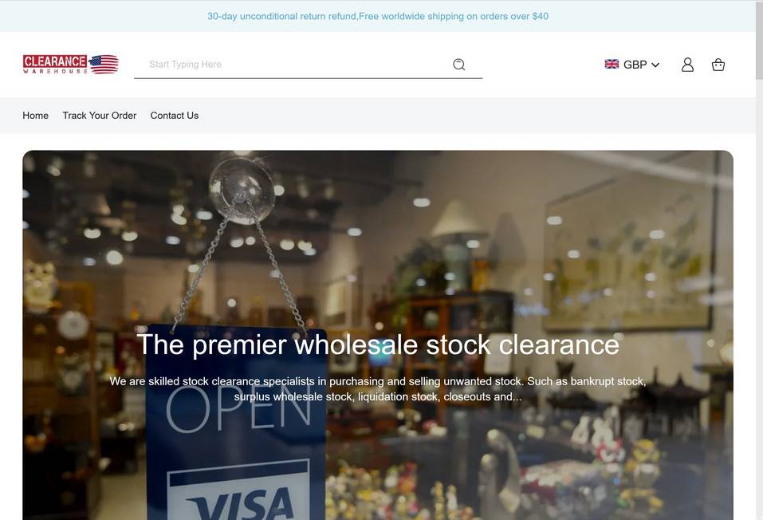
Task: Click the page vertical scrollbar thumb
Action: (759, 40)
